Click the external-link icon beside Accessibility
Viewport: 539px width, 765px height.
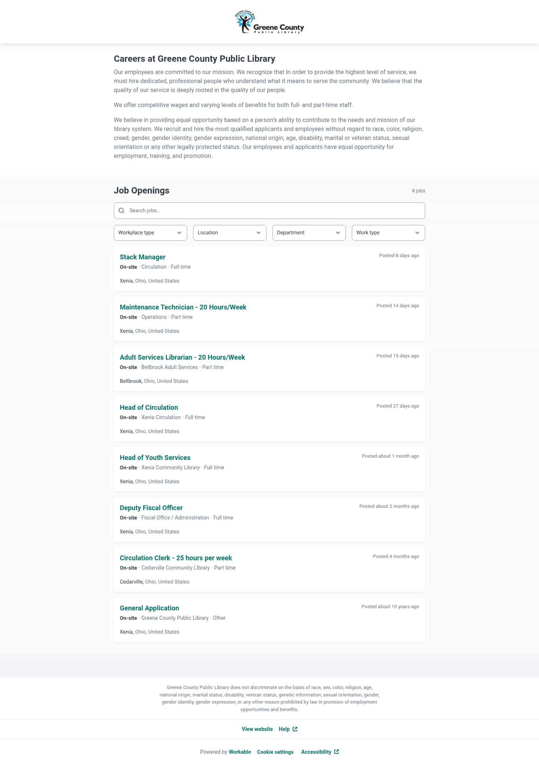point(337,752)
